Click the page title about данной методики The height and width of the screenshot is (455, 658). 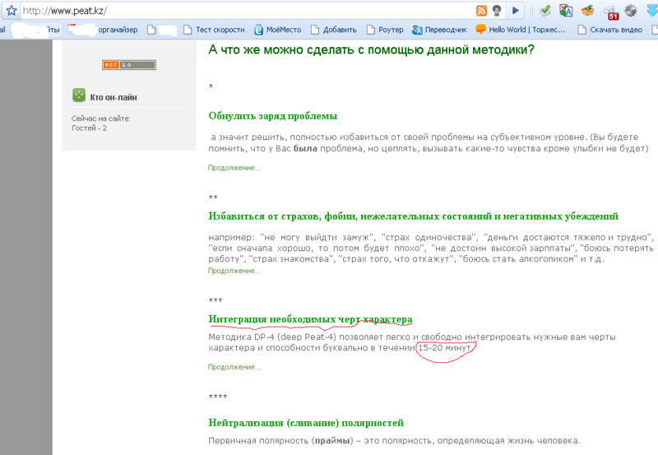click(x=372, y=50)
